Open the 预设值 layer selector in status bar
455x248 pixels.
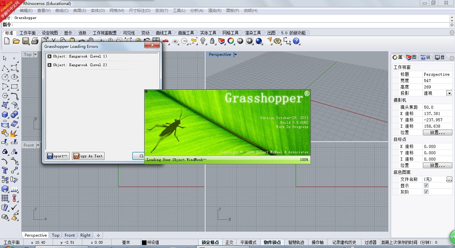[x=150, y=242]
